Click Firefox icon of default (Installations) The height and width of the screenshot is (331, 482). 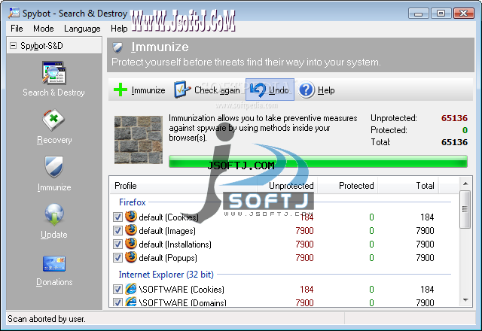click(x=131, y=244)
